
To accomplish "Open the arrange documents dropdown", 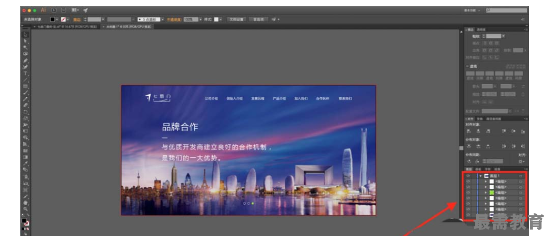I will [75, 11].
